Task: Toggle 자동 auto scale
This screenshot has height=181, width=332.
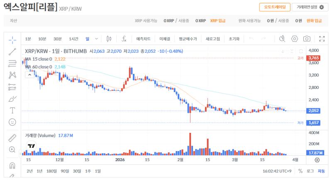Action: tap(321, 171)
